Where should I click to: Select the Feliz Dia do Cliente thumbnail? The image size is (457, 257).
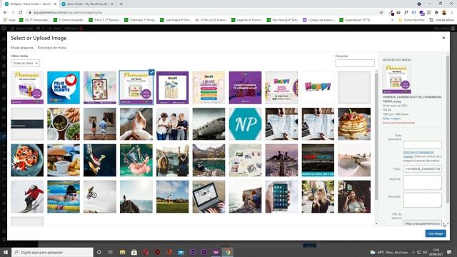coord(64,88)
